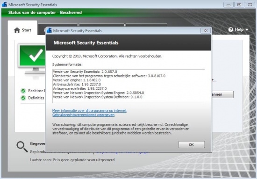Viewport: 257px width, 179px height.
Task: Click the Help question mark icon
Action: 231,29
